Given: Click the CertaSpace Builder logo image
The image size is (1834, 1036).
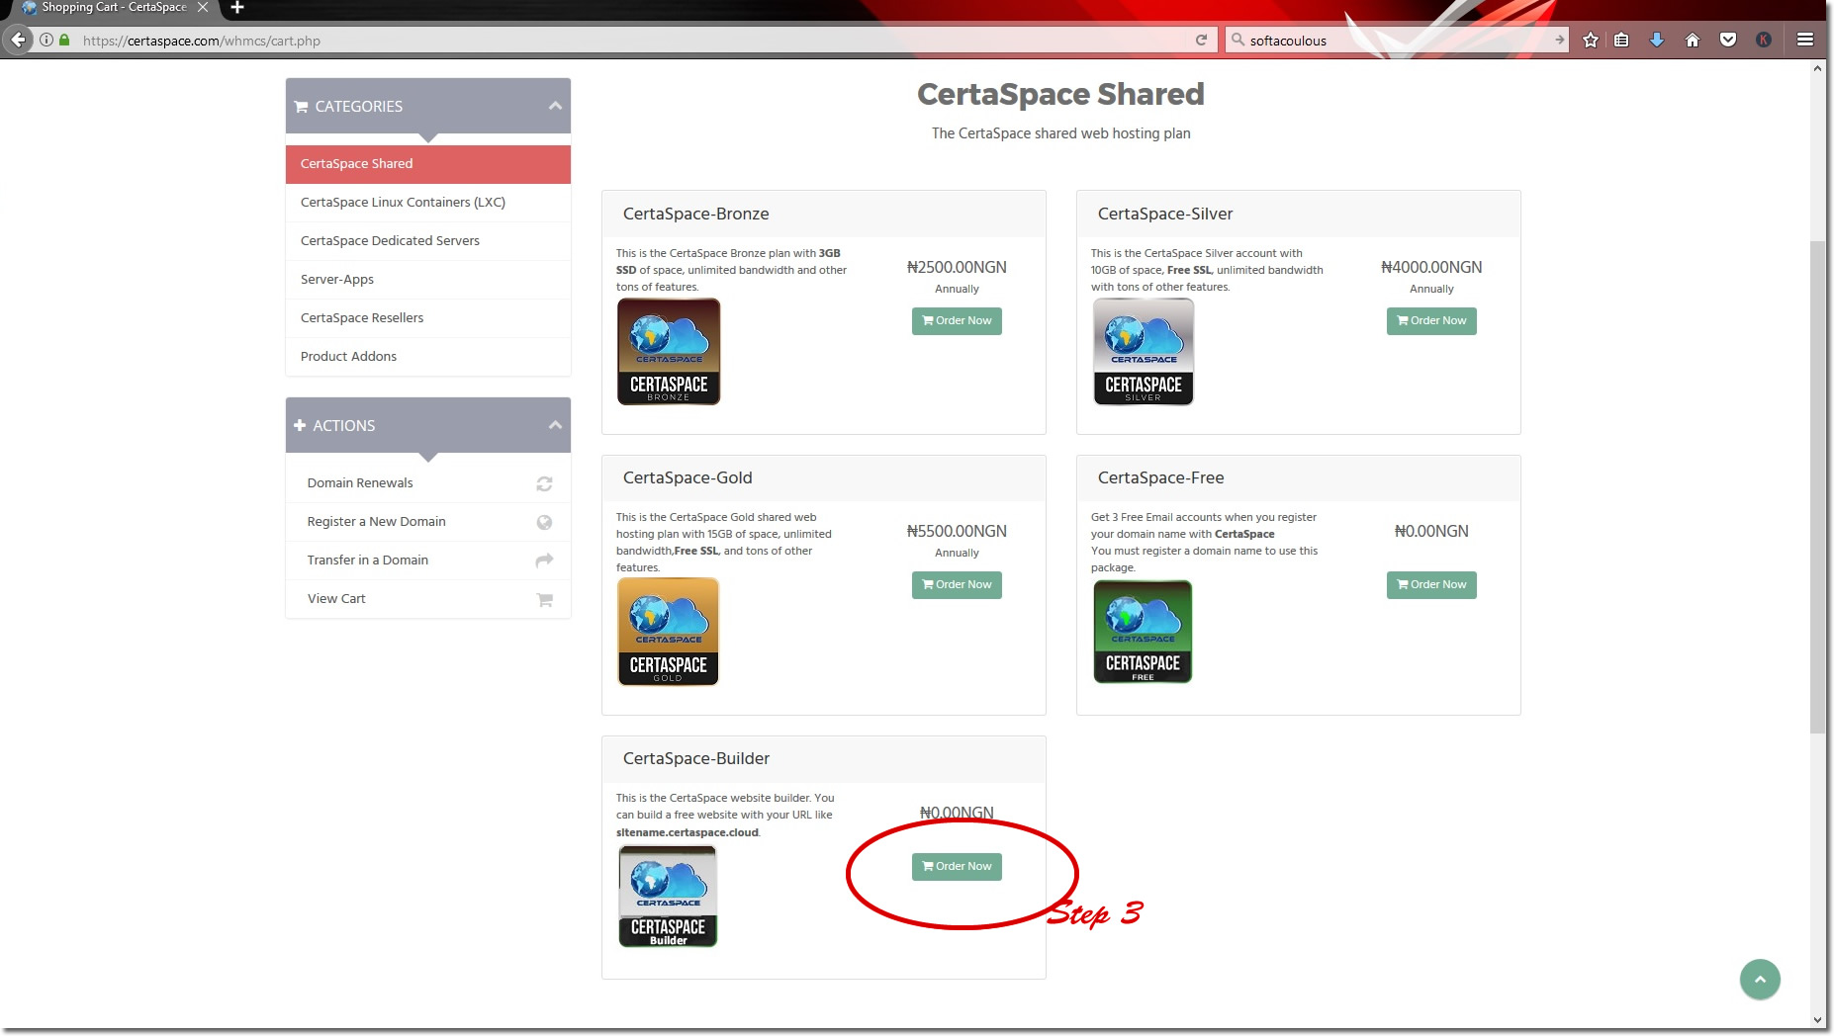Looking at the screenshot, I should click(x=668, y=897).
